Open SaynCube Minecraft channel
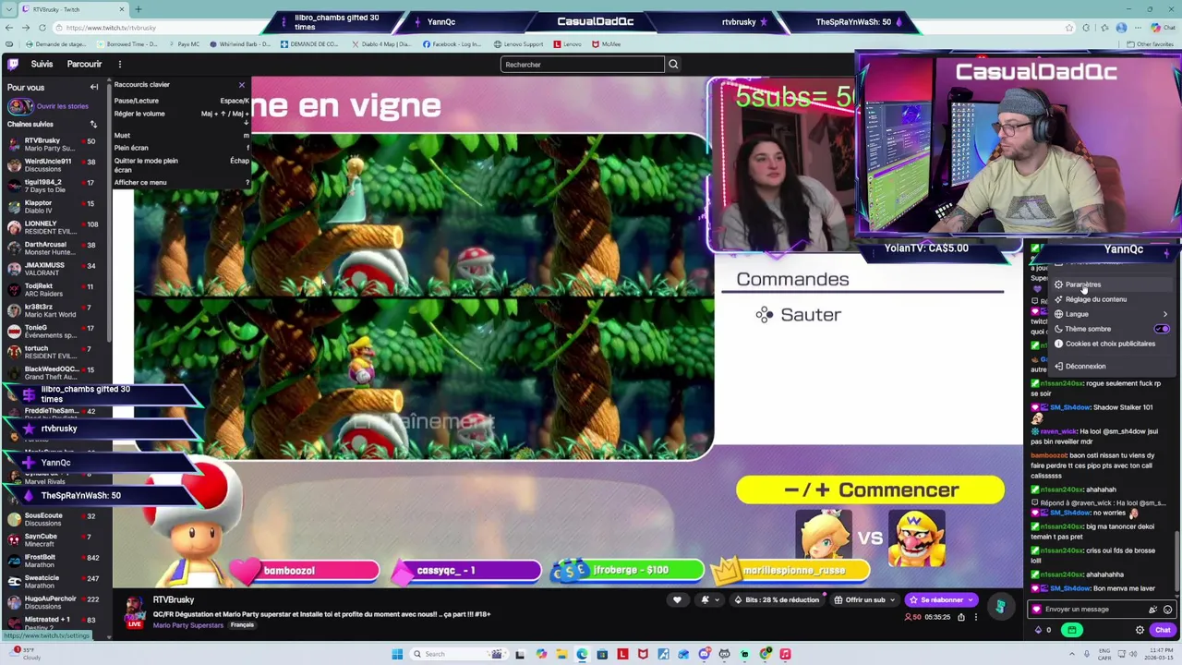 (54, 540)
